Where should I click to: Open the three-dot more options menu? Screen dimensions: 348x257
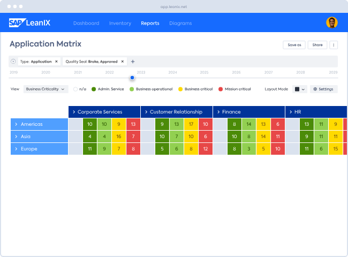pyautogui.click(x=334, y=45)
